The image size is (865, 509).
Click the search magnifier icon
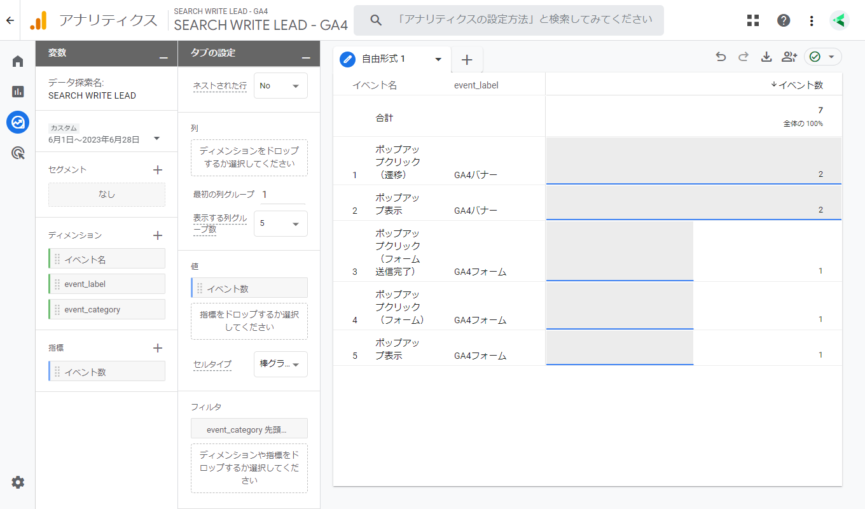pyautogui.click(x=376, y=20)
